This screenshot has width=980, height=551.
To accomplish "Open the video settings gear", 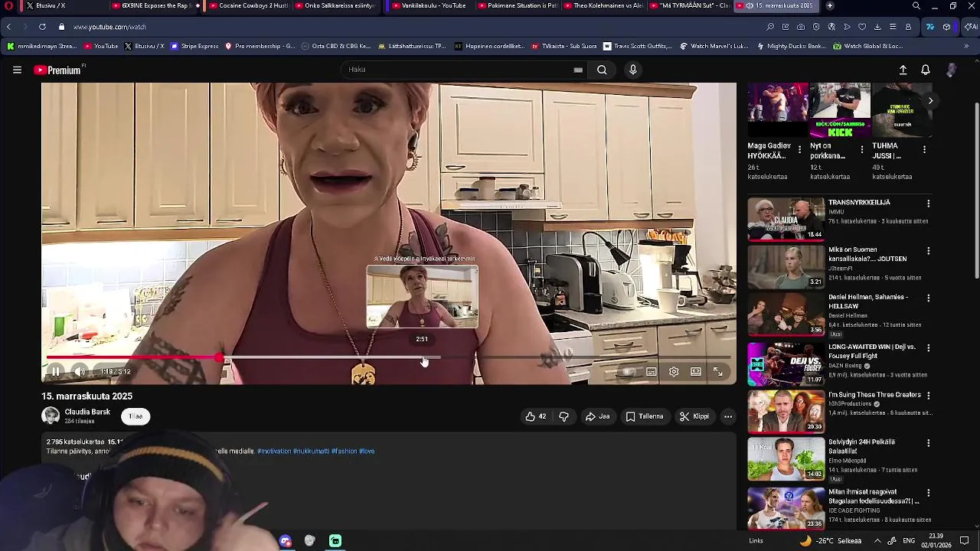I will click(x=674, y=372).
